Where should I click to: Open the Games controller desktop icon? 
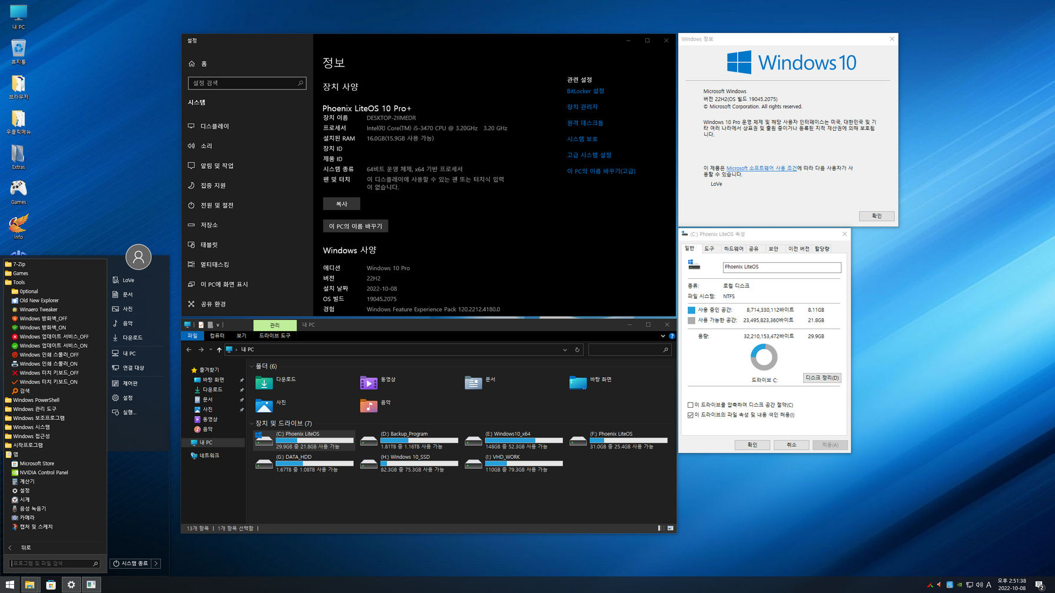(x=18, y=192)
